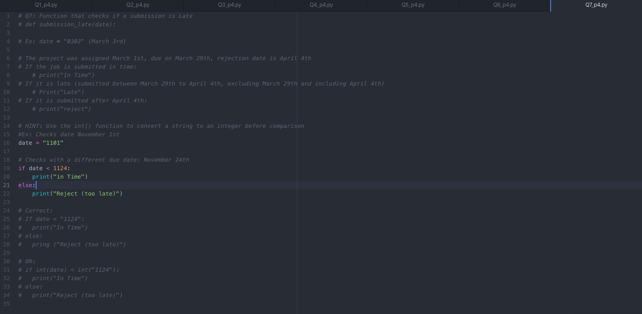Click the comment "# def submission_late(date):"

(x=67, y=24)
